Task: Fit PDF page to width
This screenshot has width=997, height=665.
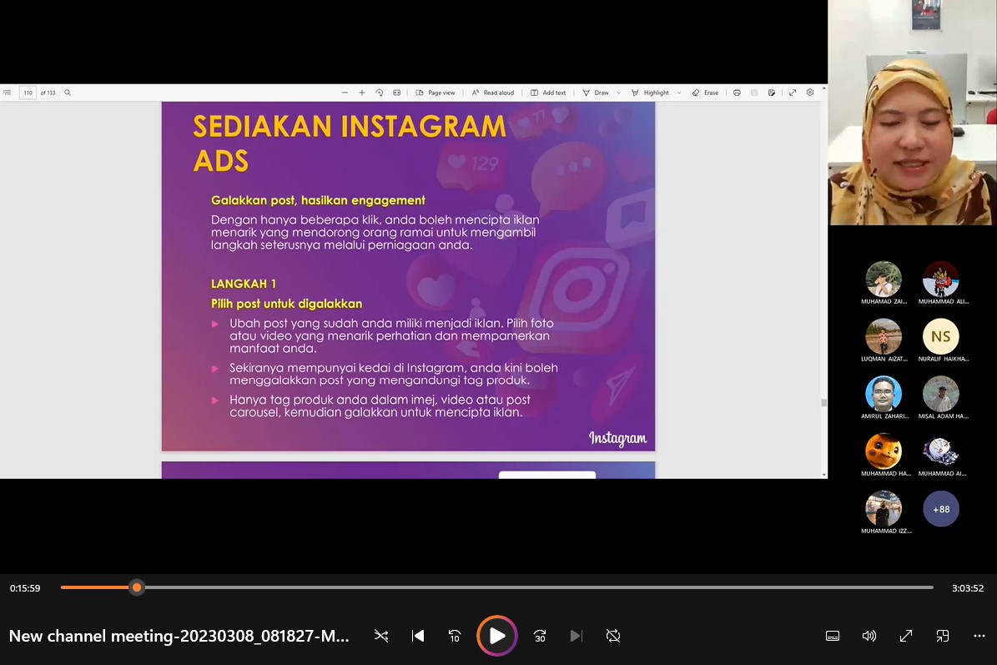Action: pos(397,93)
